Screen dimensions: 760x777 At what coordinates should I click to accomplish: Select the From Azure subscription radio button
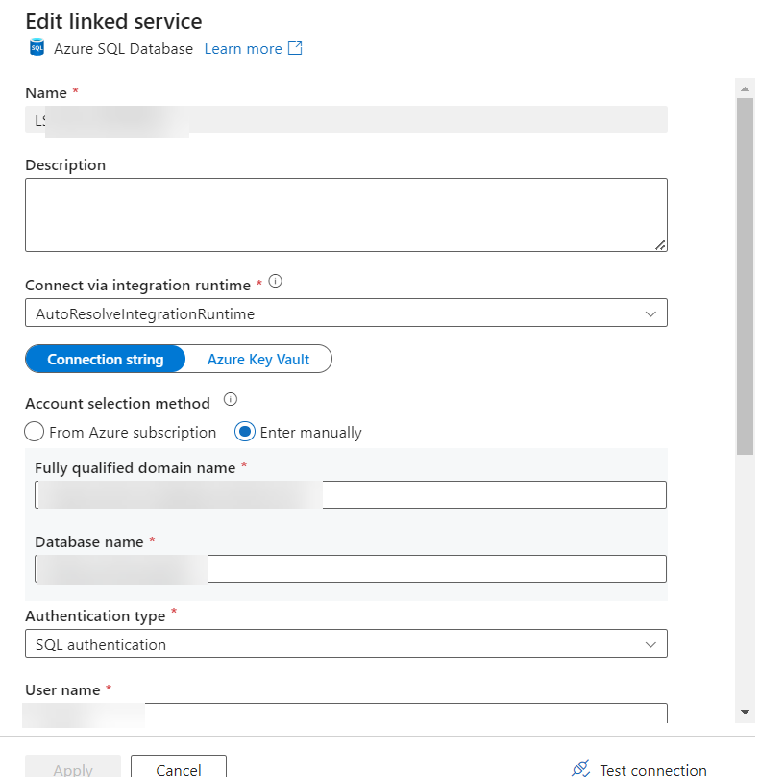click(x=34, y=432)
